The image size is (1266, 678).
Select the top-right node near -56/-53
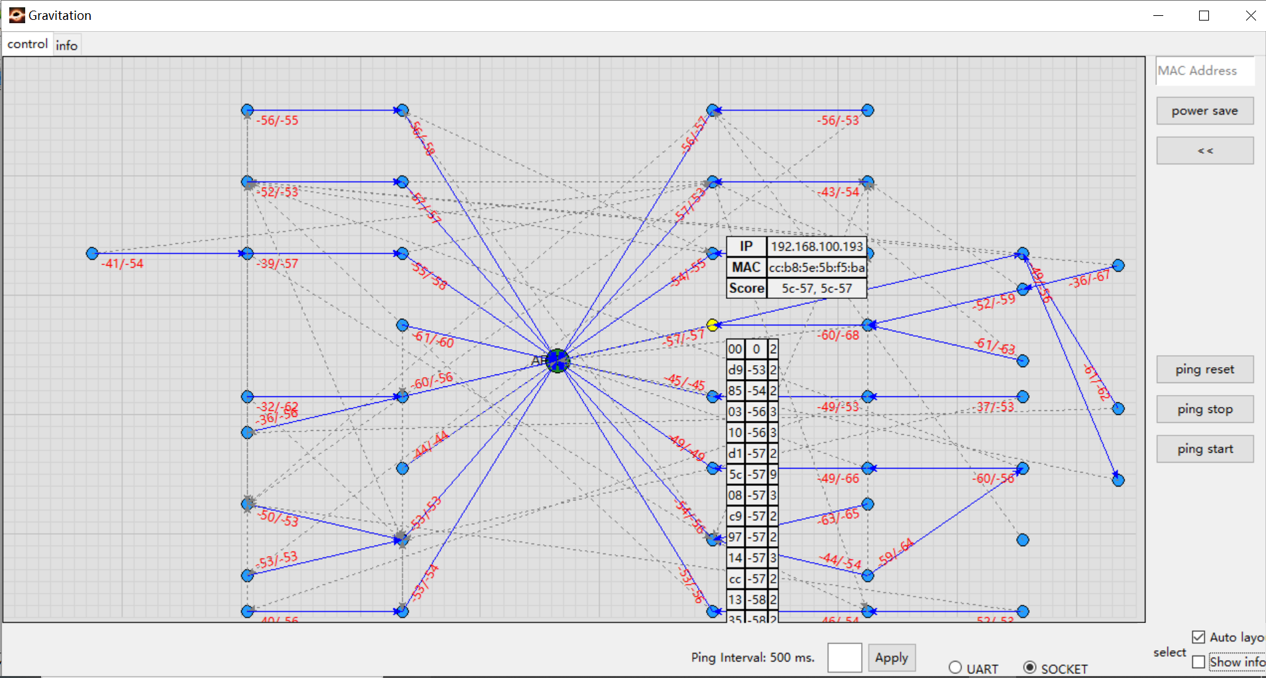click(x=868, y=110)
